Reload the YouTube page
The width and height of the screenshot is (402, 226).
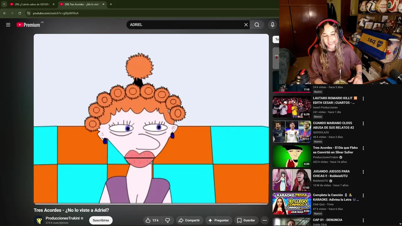[19, 13]
